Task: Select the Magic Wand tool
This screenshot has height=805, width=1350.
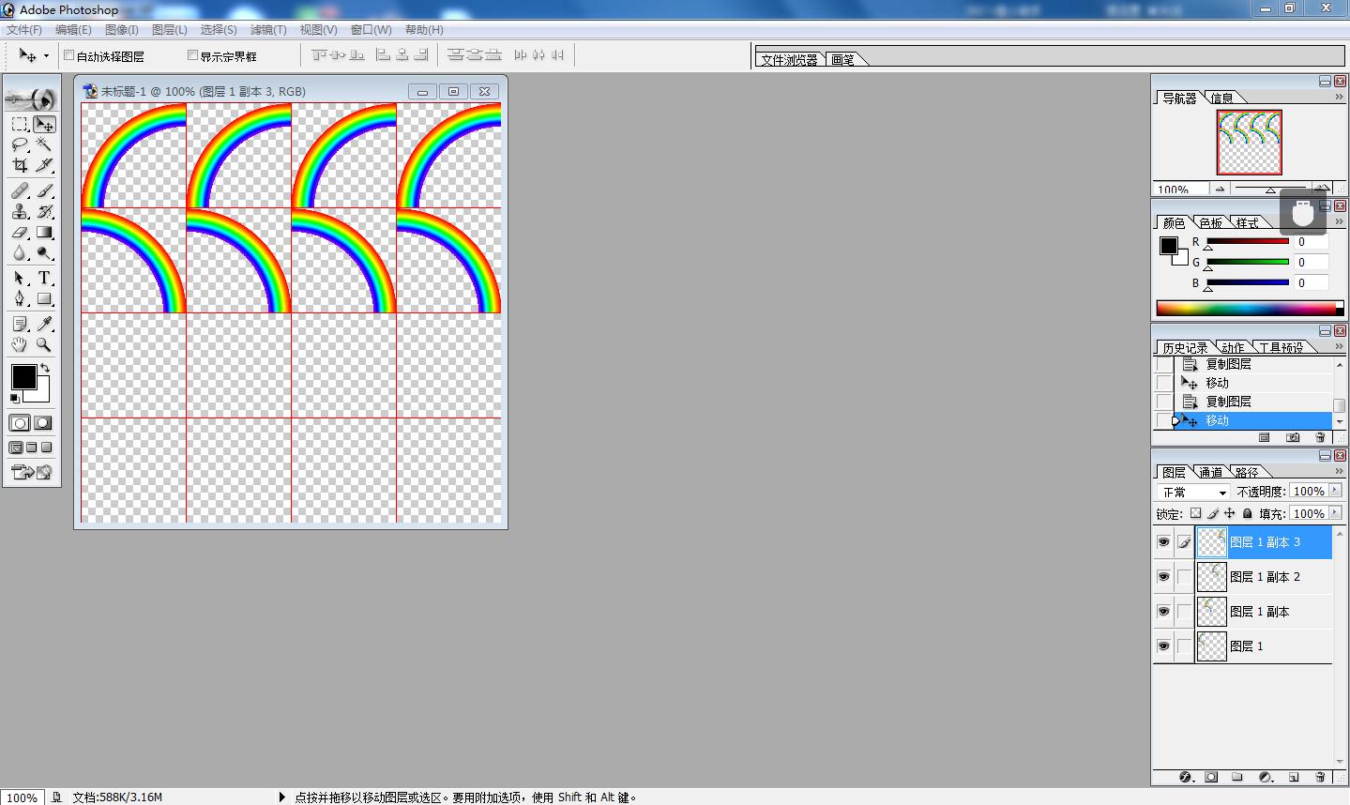Action: [x=44, y=144]
